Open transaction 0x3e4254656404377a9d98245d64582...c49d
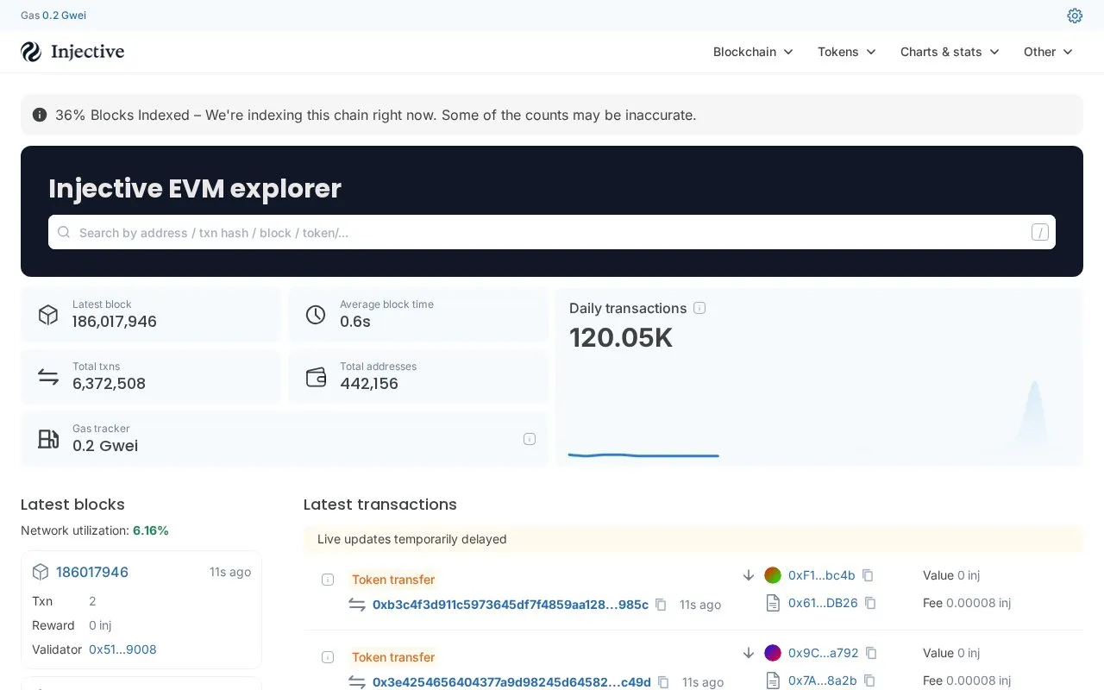Screen dimensions: 1104x690 click(x=511, y=682)
